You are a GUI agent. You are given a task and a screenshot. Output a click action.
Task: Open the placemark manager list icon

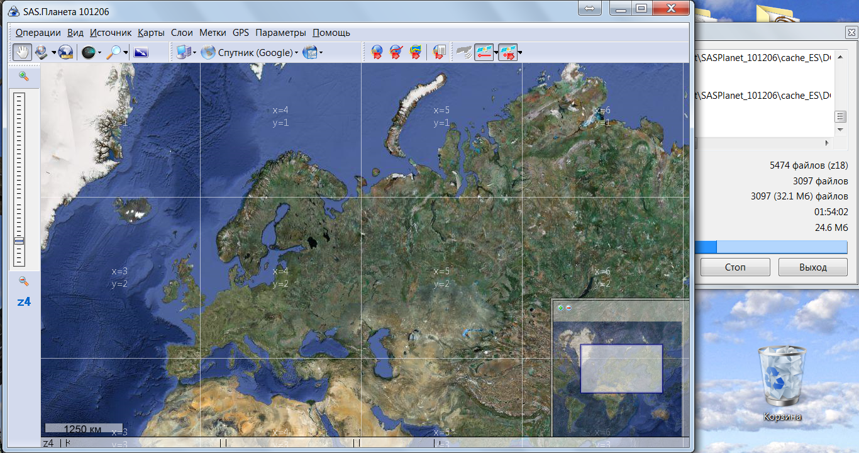440,53
